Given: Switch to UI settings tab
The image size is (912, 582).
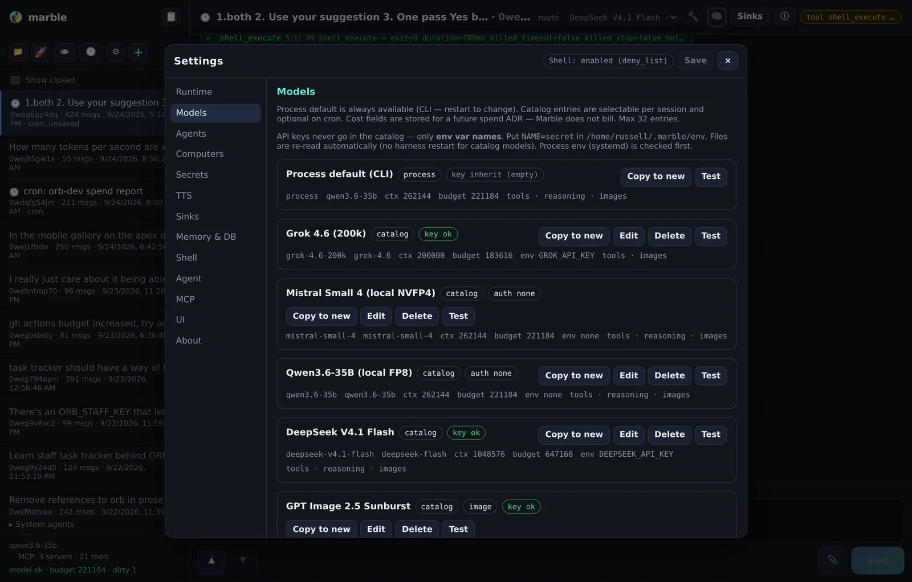Looking at the screenshot, I should point(215,320).
